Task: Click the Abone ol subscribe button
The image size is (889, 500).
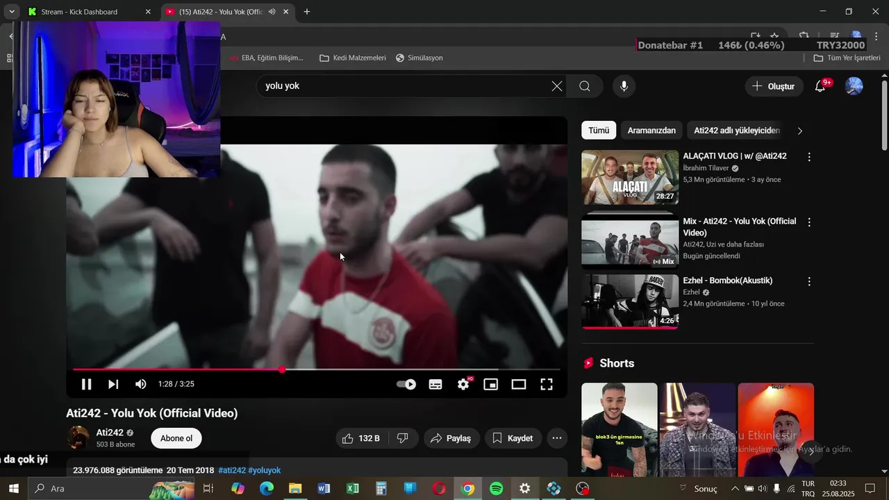Action: (x=176, y=438)
